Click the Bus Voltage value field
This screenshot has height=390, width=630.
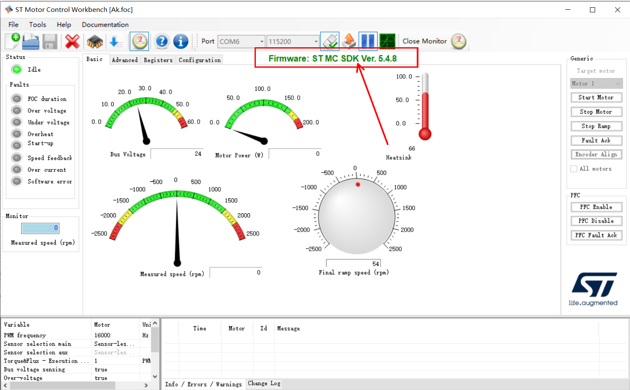click(x=177, y=154)
